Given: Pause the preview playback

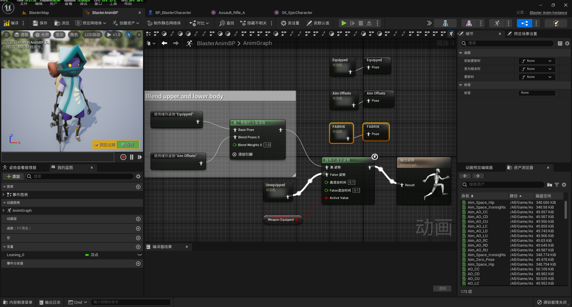Looking at the screenshot, I should click(x=132, y=157).
